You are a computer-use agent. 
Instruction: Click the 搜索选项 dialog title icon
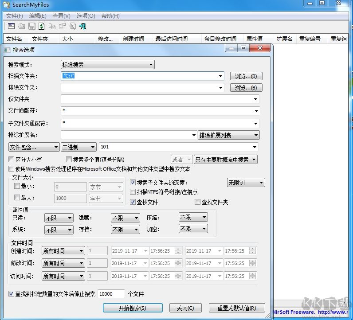tap(7, 50)
